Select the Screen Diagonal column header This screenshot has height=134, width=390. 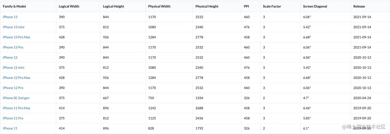tap(315, 6)
